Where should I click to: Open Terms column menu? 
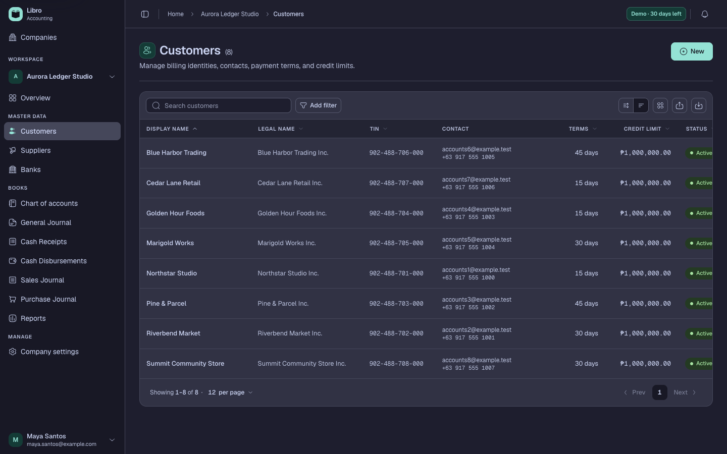click(595, 129)
